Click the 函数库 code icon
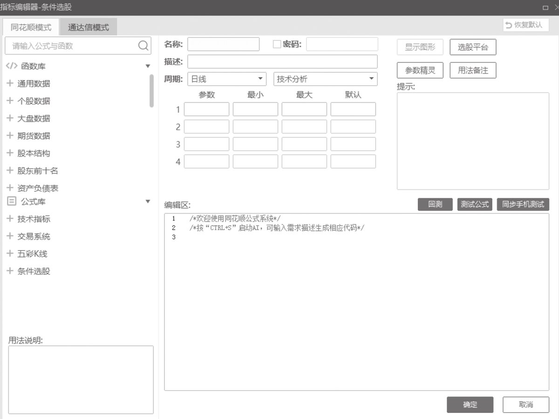 tap(12, 66)
